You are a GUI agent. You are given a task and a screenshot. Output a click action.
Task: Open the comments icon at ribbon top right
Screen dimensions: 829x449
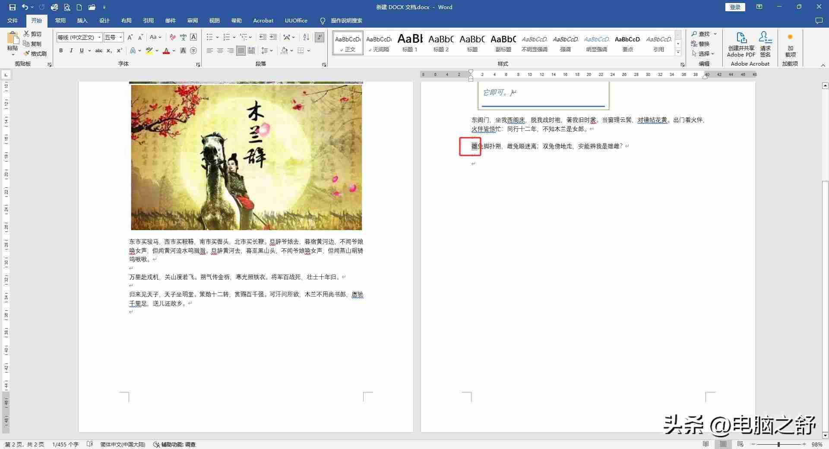tap(819, 21)
